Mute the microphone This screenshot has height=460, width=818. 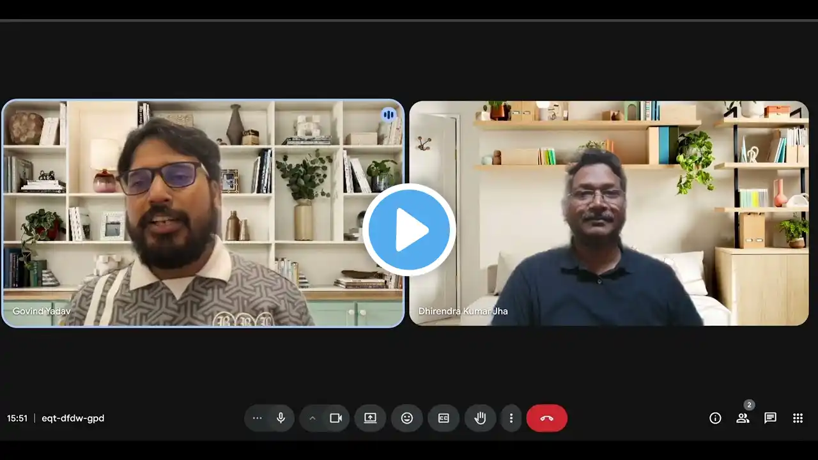[281, 418]
